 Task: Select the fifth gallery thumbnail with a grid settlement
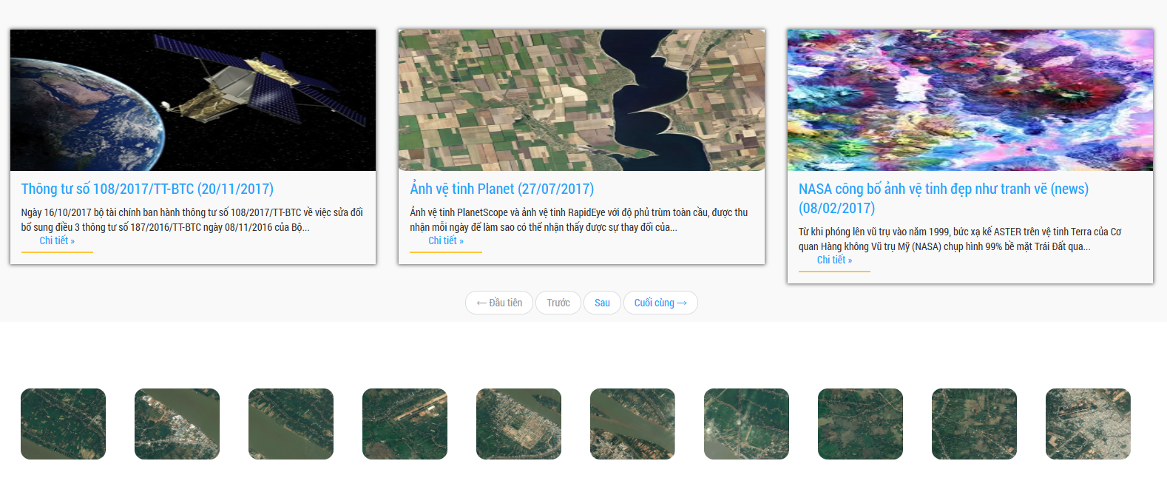pos(518,424)
